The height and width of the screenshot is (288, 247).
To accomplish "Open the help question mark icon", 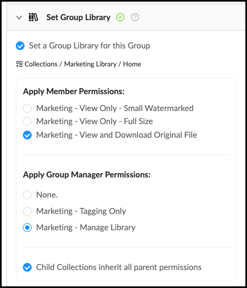I will click(x=135, y=17).
